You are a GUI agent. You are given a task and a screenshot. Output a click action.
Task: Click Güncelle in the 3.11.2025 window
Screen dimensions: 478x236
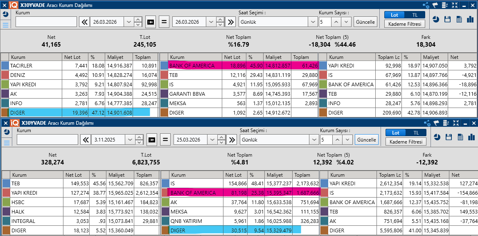pos(367,140)
